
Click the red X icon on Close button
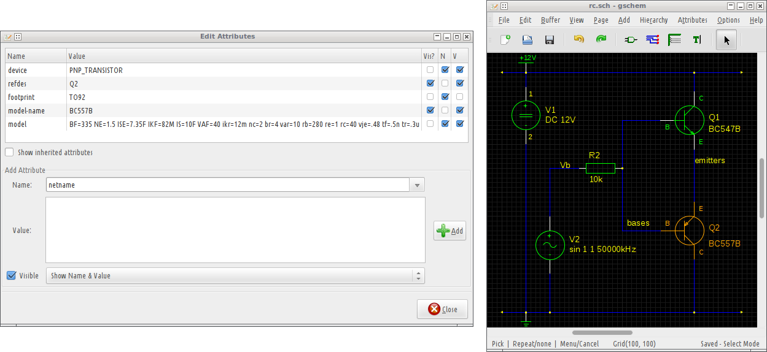point(434,309)
